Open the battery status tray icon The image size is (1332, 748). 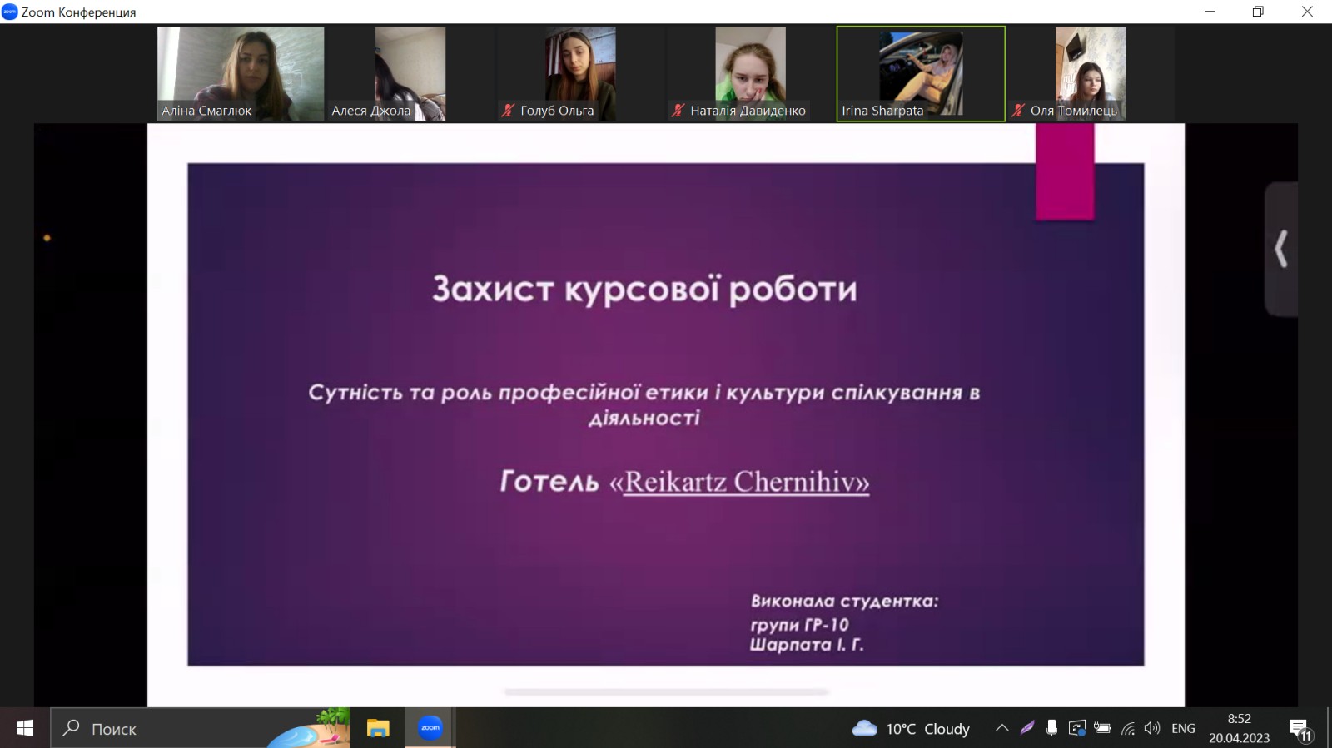point(1102,728)
